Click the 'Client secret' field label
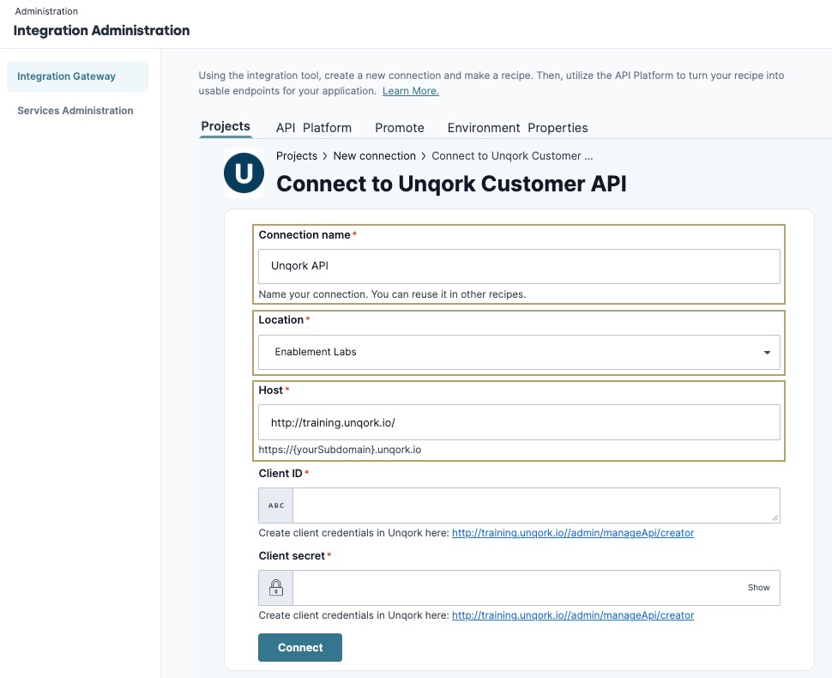Image resolution: width=832 pixels, height=678 pixels. tap(292, 556)
